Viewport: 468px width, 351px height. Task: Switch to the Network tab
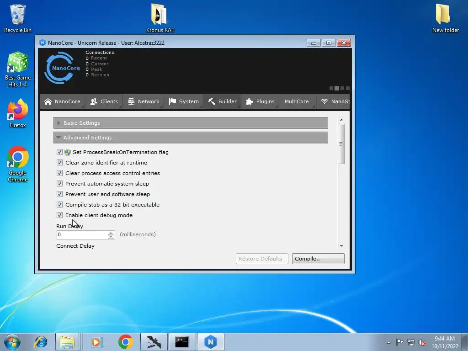click(x=143, y=101)
